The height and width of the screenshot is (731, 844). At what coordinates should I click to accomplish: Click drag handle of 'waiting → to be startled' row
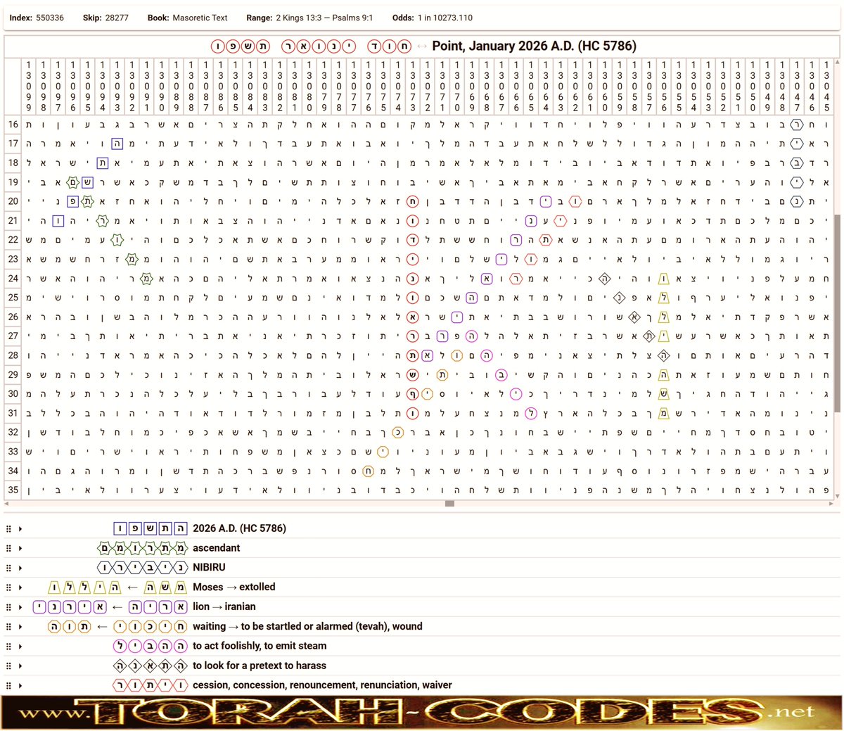(8, 626)
